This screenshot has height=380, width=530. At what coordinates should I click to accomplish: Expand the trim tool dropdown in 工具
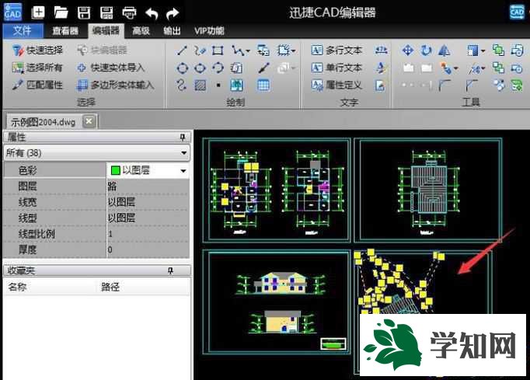pyautogui.click(x=483, y=68)
